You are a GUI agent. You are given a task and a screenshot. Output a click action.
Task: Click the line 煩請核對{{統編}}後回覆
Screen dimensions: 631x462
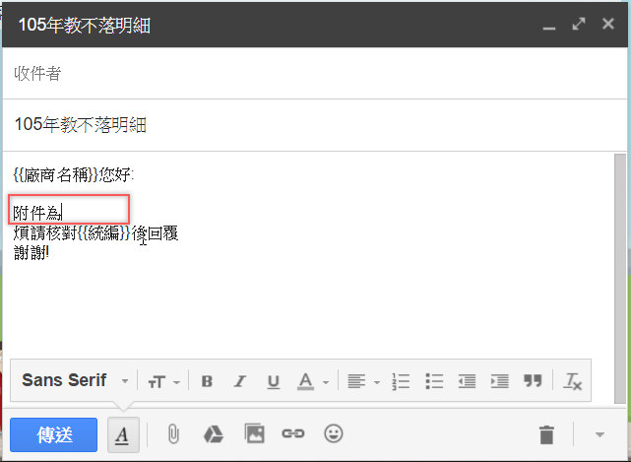click(x=95, y=233)
